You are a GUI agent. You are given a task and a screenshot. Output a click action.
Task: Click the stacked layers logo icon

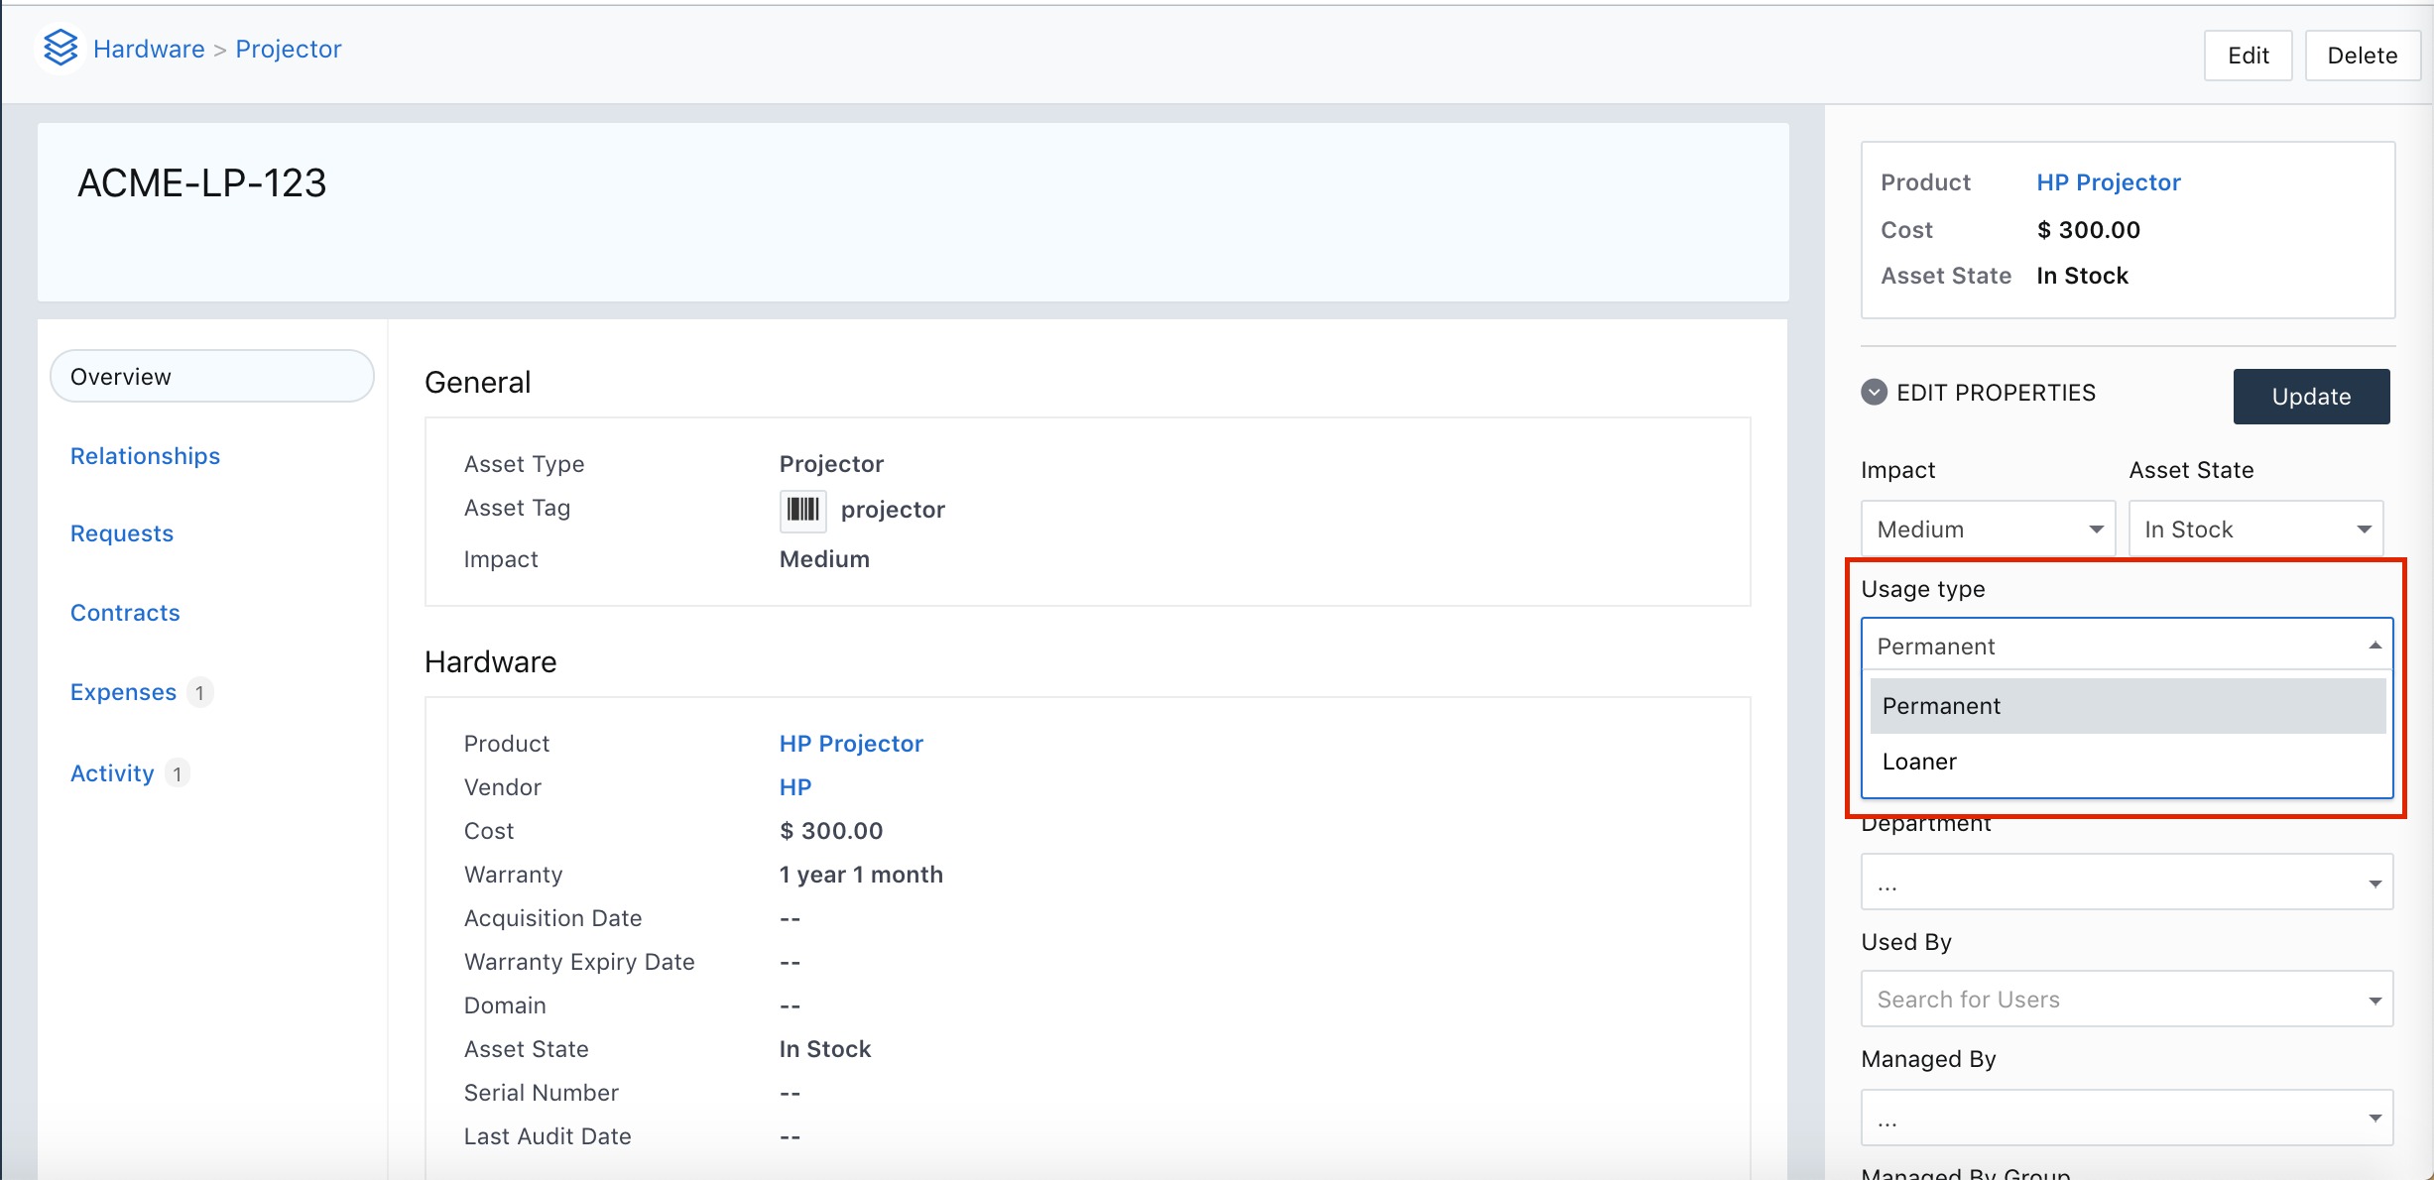(61, 48)
